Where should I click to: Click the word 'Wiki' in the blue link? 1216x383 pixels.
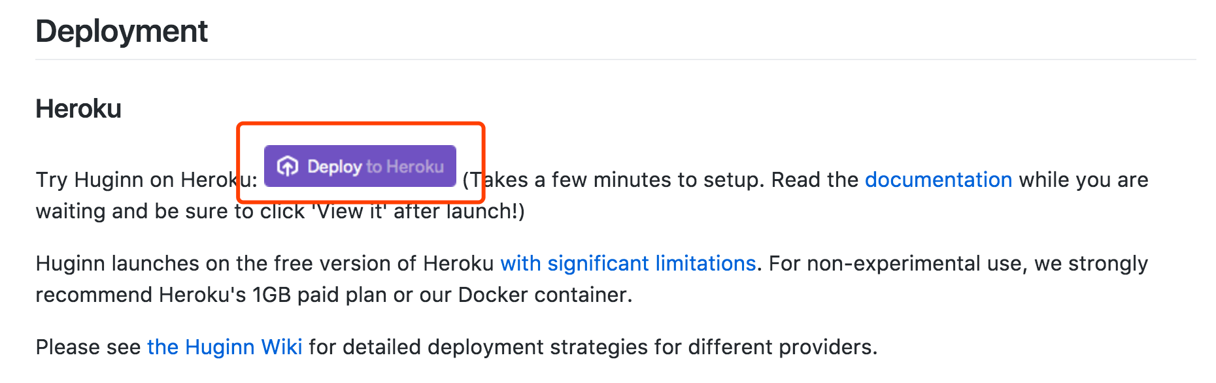click(x=281, y=347)
